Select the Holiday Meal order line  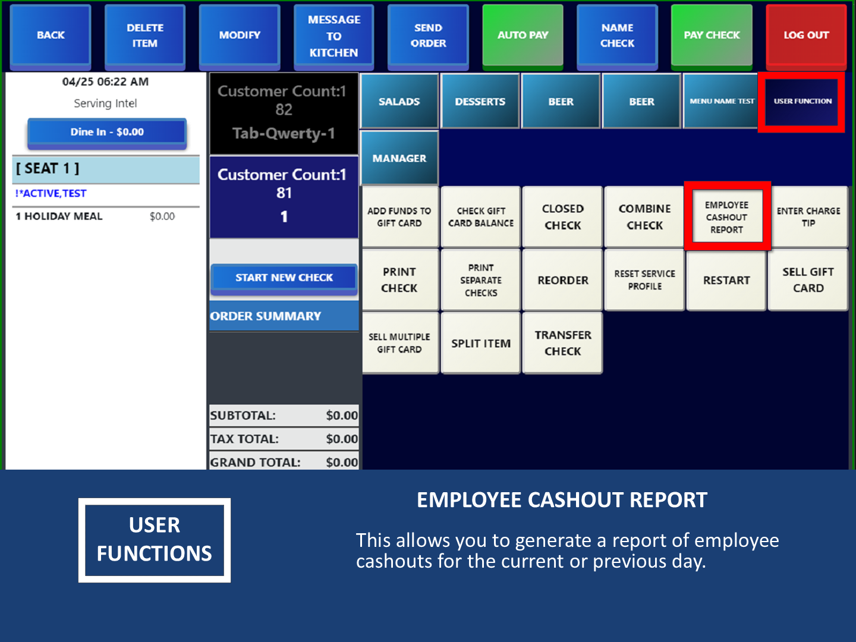[x=95, y=216]
